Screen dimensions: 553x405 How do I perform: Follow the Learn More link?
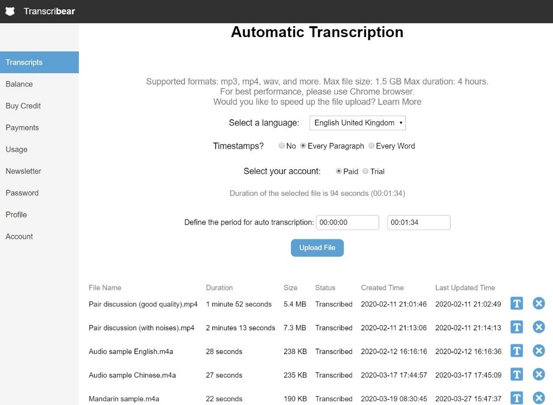[399, 102]
